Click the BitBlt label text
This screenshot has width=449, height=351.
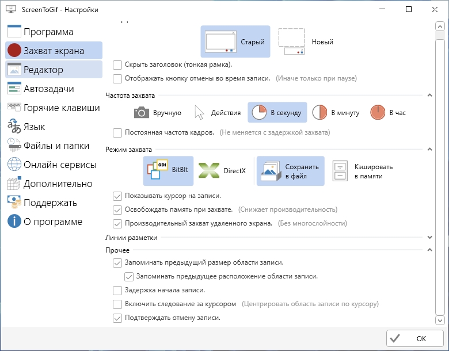(180, 170)
